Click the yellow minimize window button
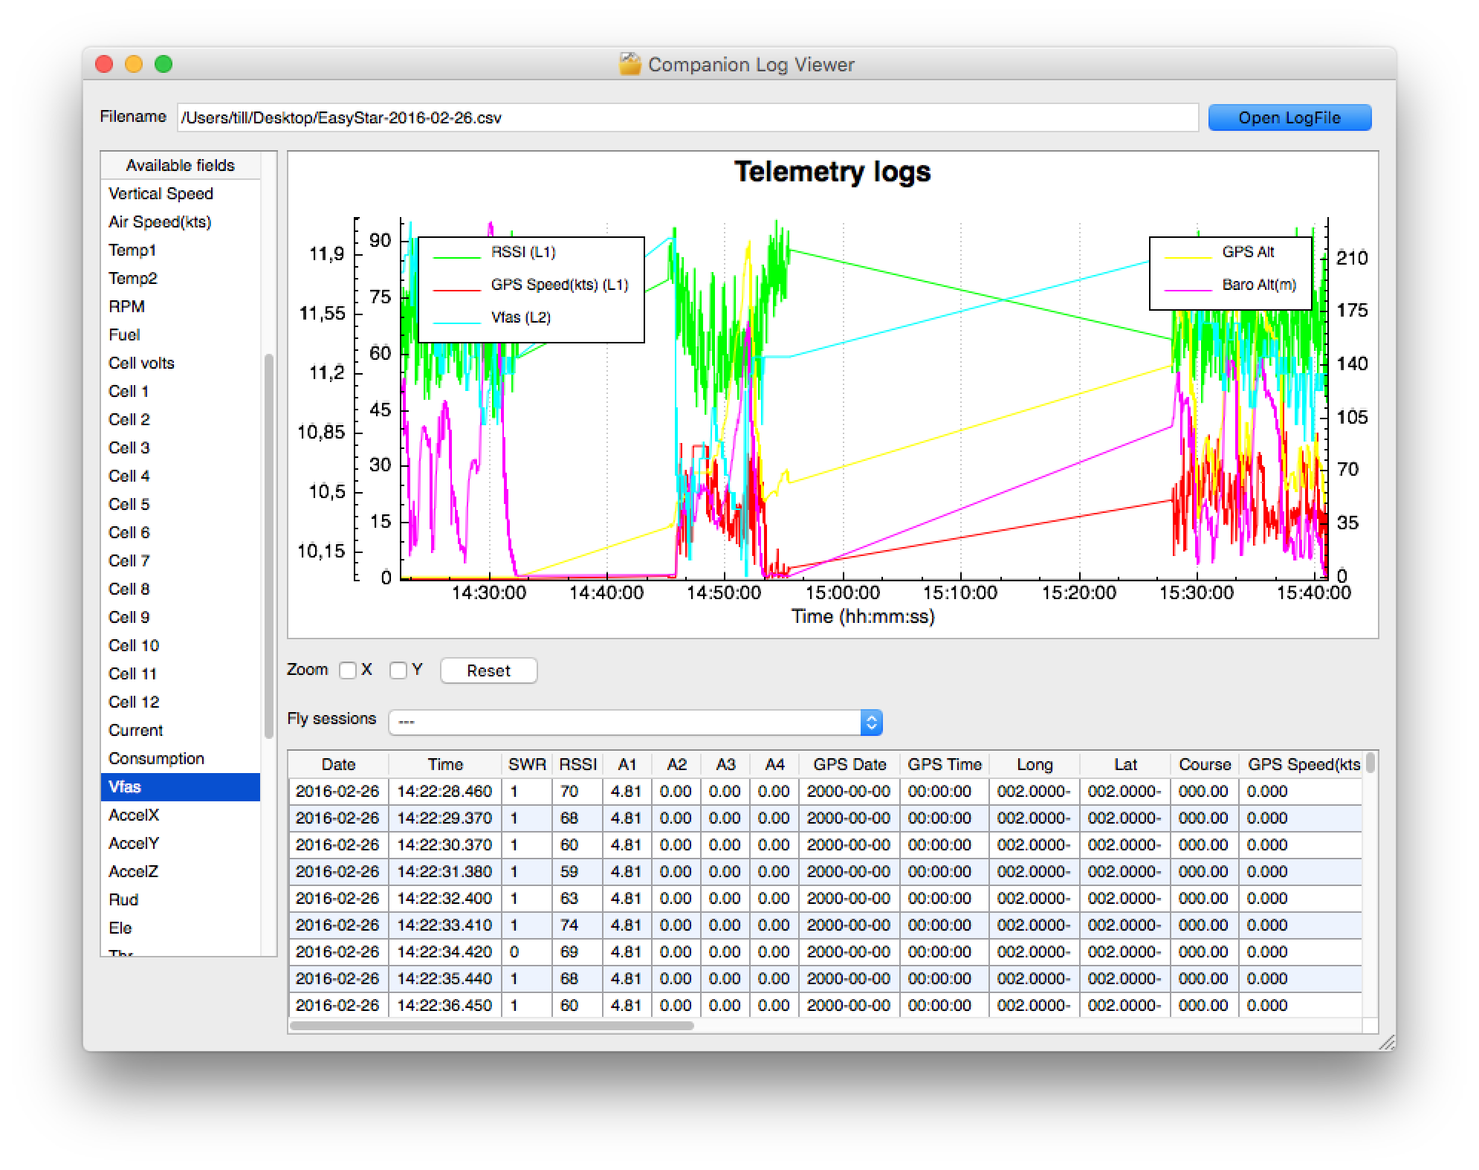 point(134,65)
